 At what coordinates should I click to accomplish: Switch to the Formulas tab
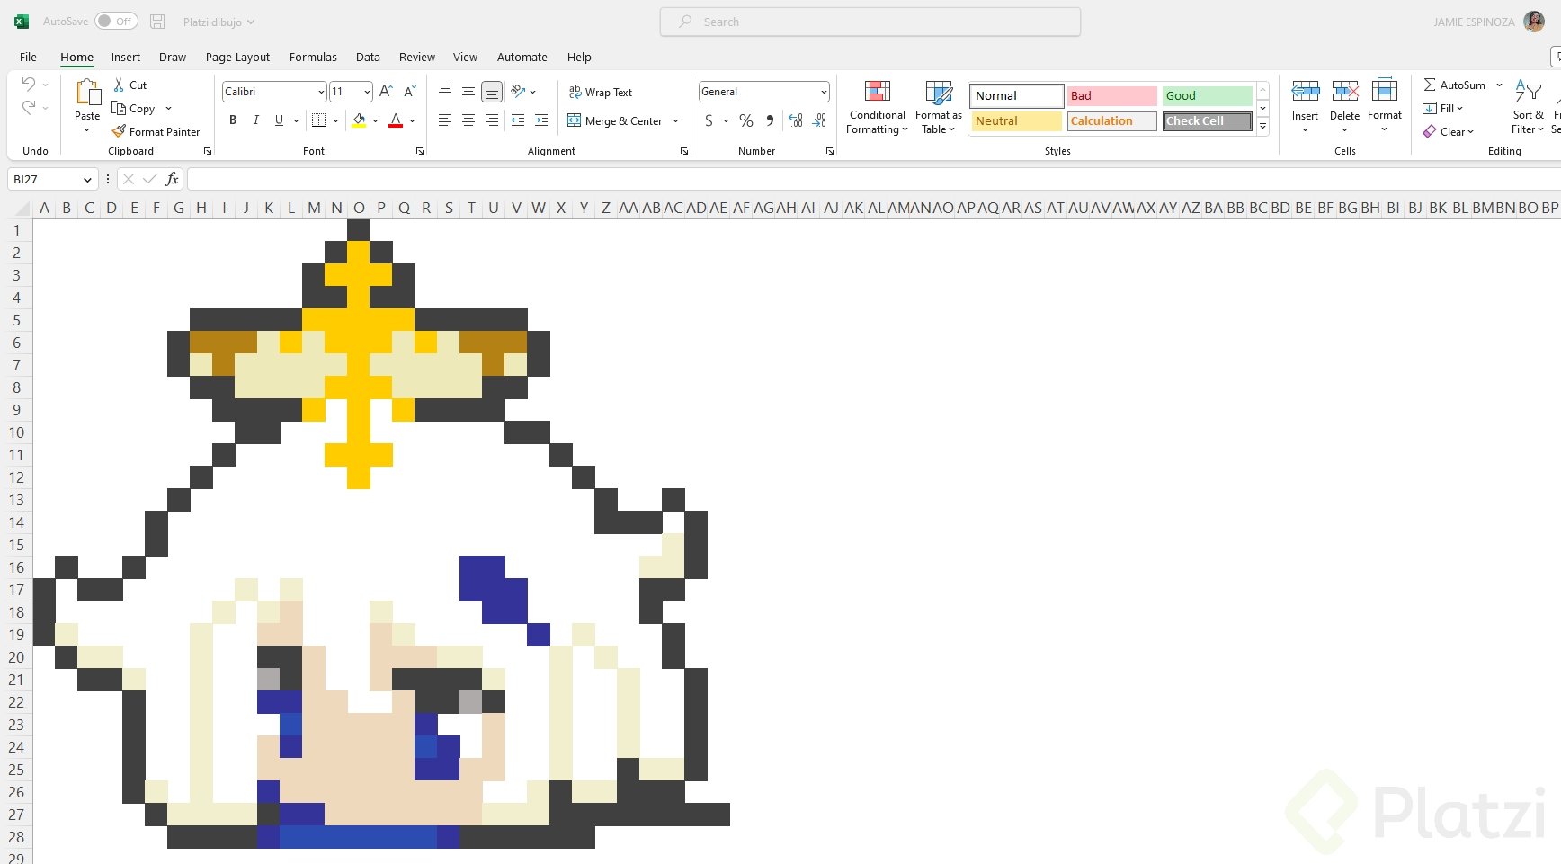point(313,57)
